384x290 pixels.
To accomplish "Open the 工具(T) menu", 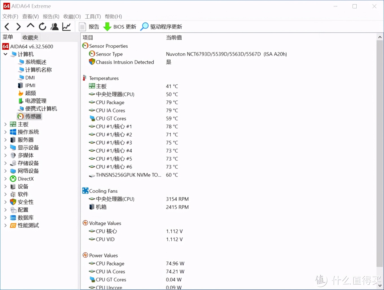I will [93, 16].
